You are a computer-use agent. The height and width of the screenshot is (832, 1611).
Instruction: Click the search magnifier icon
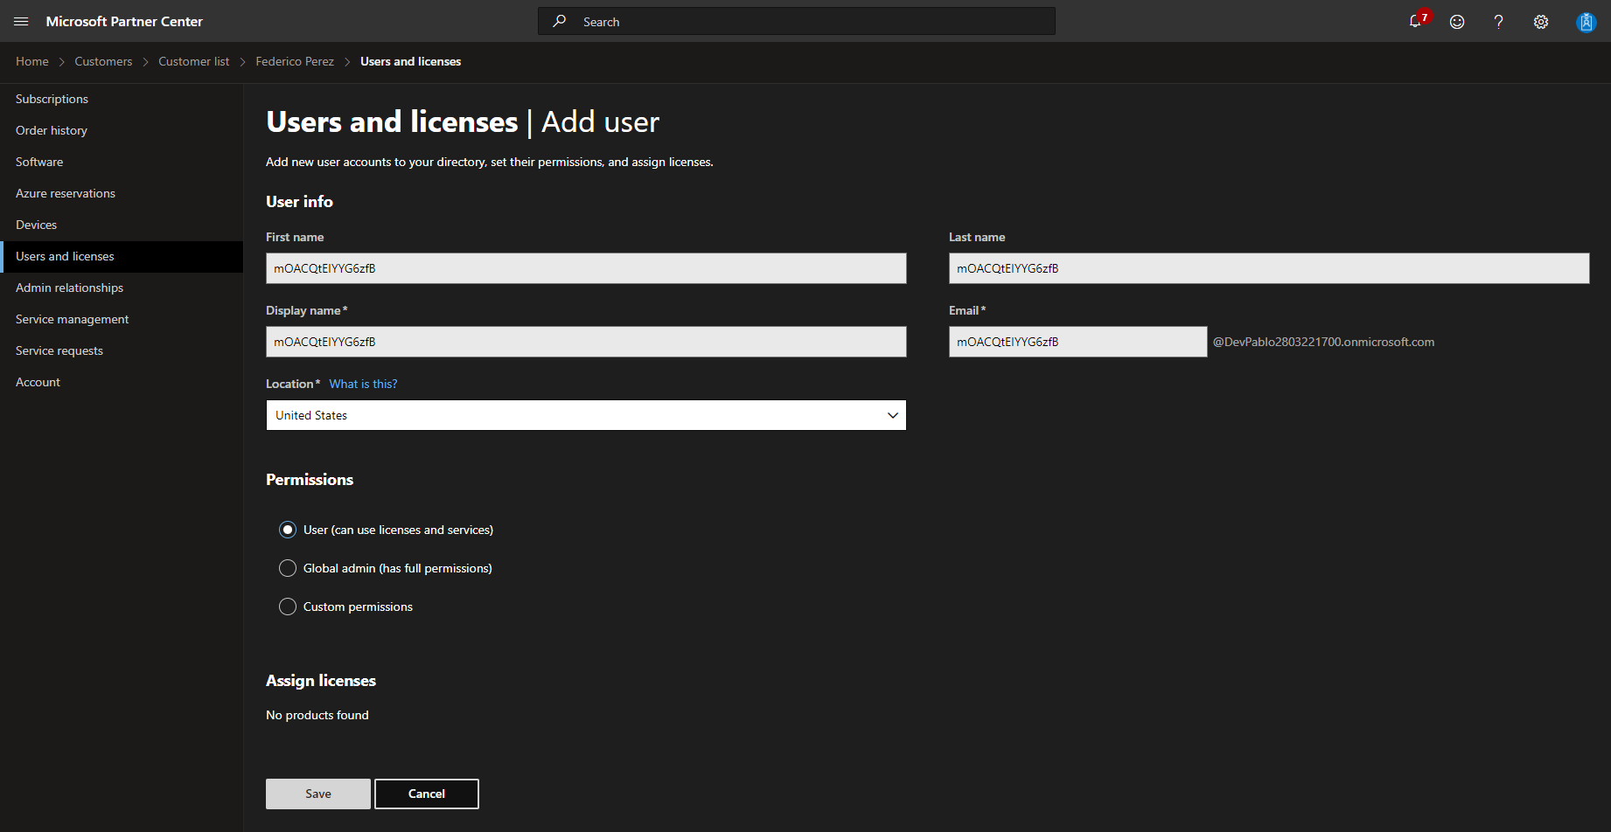(x=559, y=21)
